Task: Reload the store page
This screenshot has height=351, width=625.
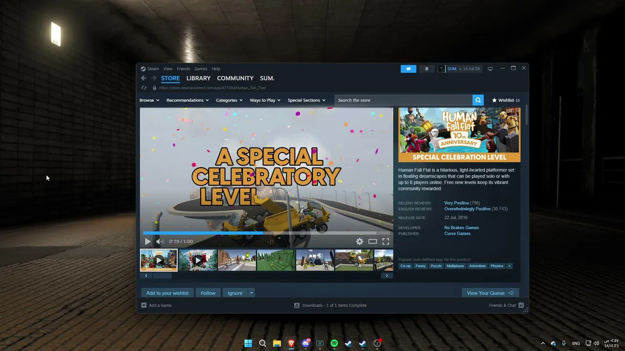Action: click(x=144, y=88)
